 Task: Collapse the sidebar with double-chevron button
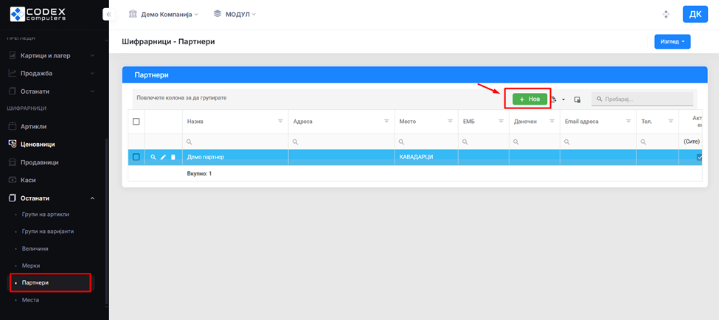[x=108, y=14]
